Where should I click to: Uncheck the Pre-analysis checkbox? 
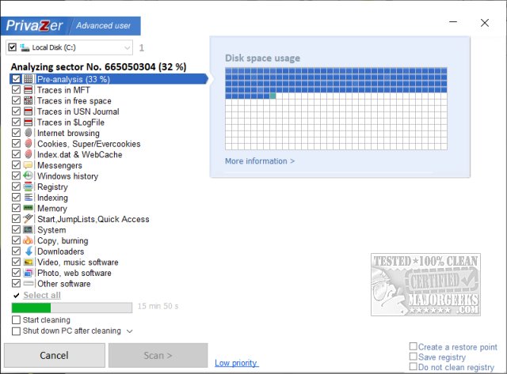pyautogui.click(x=16, y=79)
